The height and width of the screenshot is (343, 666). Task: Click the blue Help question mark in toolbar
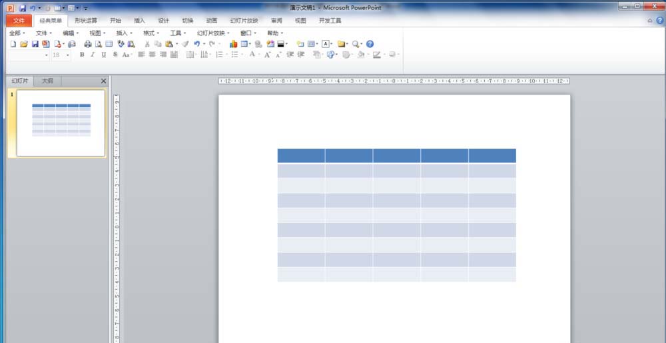click(370, 44)
